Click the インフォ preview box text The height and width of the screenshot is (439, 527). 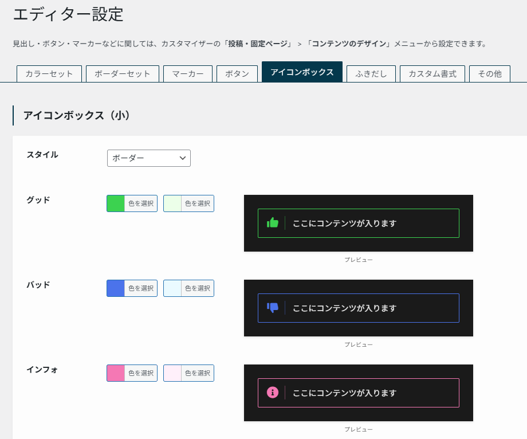344,393
